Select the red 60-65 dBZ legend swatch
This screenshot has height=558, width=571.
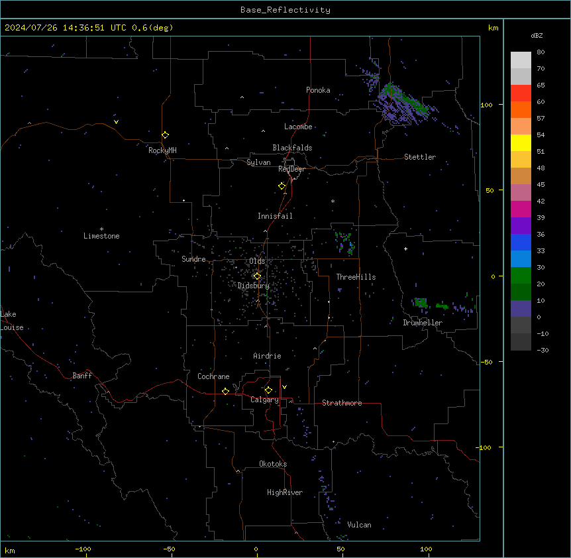[521, 93]
